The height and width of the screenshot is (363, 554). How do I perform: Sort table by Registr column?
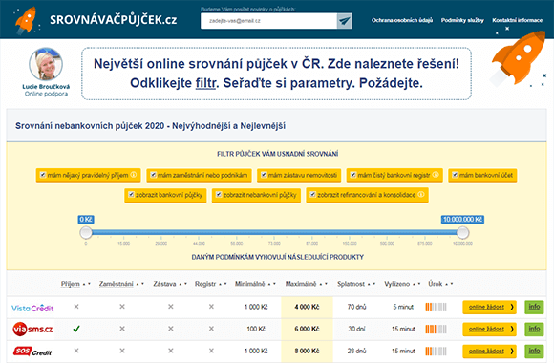(x=205, y=284)
